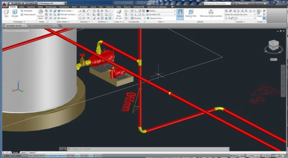Open the Sólido ribbon tab
The width and height of the screenshot is (288, 158).
[22, 6]
